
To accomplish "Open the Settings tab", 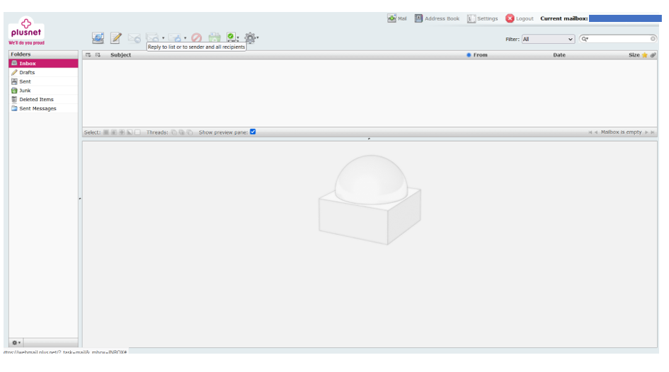I will coord(482,18).
